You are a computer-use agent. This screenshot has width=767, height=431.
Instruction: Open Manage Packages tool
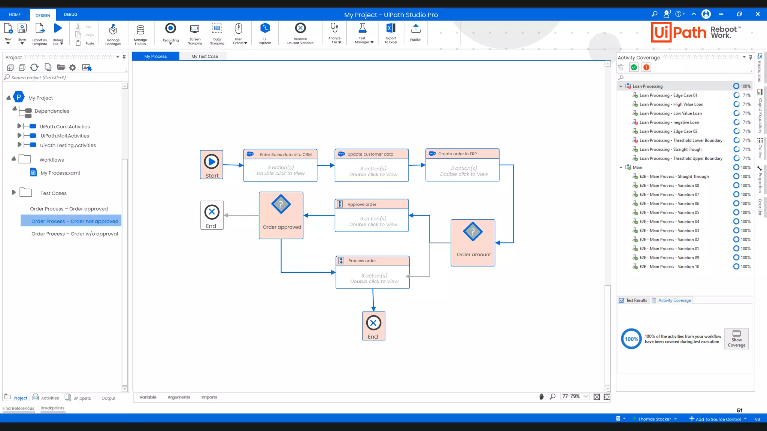(x=113, y=30)
